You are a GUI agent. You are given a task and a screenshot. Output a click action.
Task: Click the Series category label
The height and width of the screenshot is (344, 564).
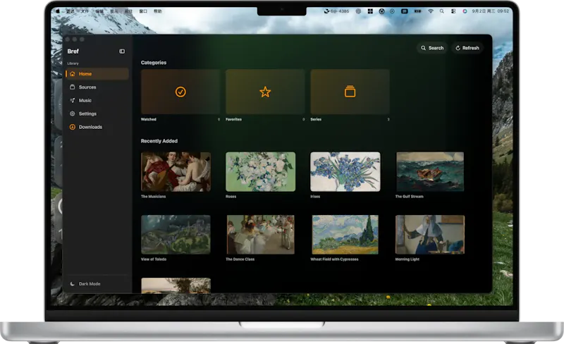pos(316,119)
